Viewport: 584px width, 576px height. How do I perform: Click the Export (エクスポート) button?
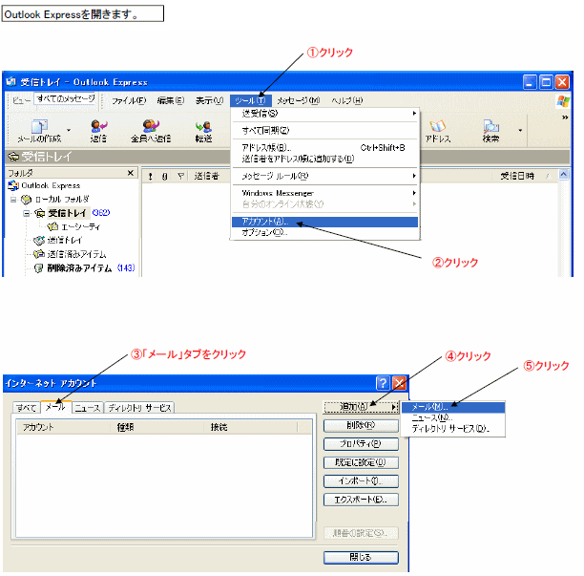pyautogui.click(x=361, y=500)
